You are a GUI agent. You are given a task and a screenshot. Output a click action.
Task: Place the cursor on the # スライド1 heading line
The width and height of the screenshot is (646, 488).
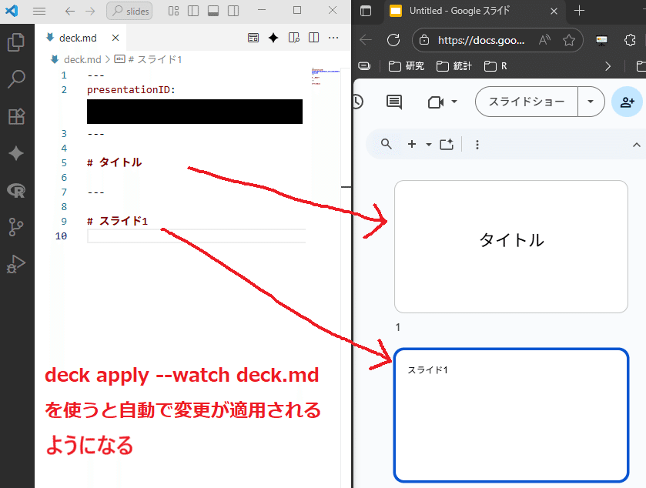click(117, 221)
